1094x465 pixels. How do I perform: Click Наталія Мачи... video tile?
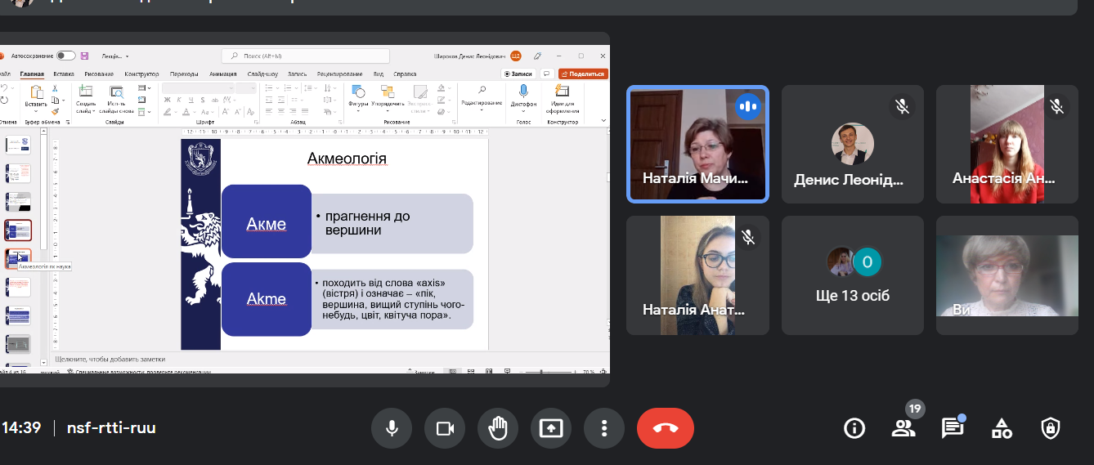(x=697, y=144)
